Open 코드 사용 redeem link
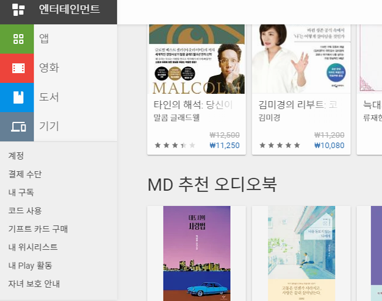Screen dimensions: 382x301 click(25, 210)
